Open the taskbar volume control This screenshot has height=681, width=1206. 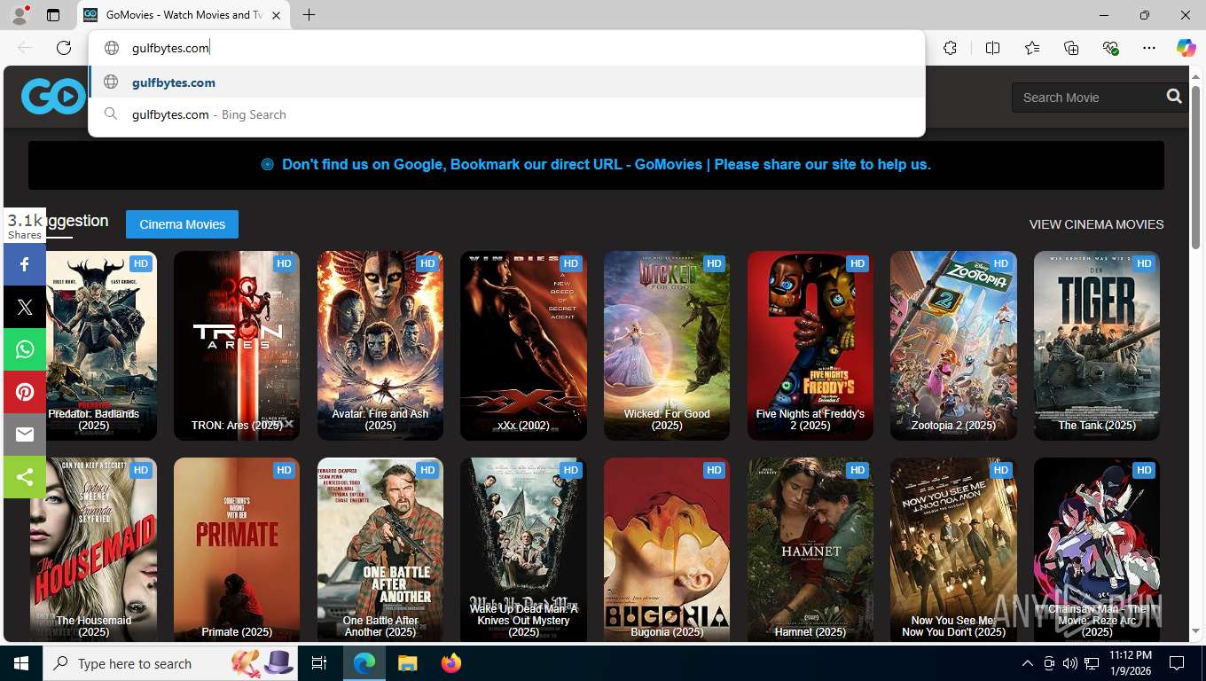pyautogui.click(x=1070, y=663)
